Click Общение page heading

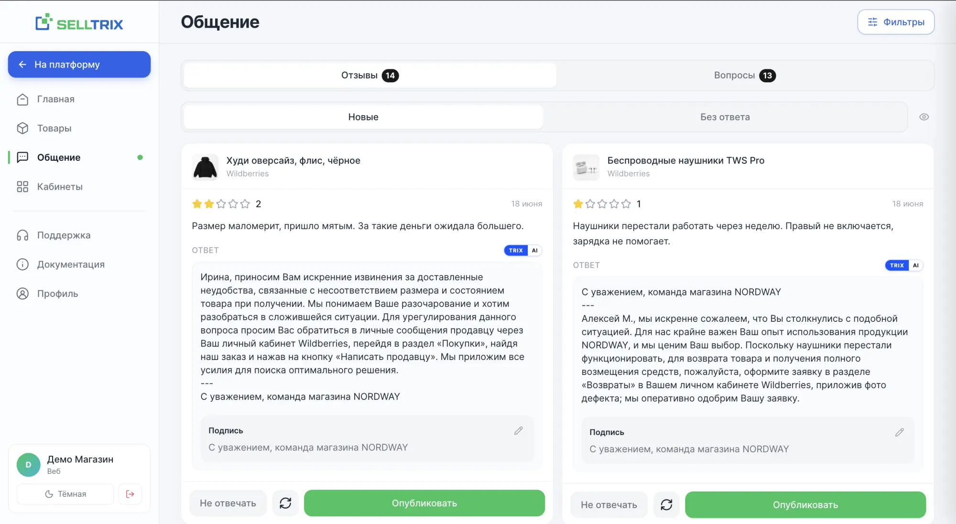pos(220,22)
